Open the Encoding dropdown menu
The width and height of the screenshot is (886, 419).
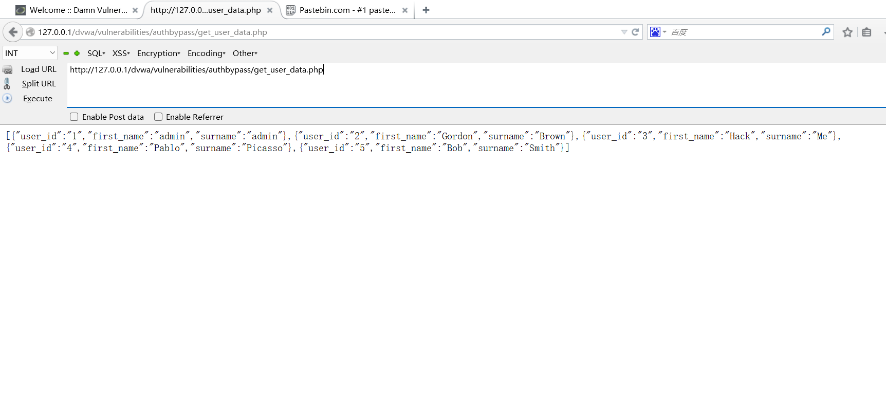click(x=207, y=53)
